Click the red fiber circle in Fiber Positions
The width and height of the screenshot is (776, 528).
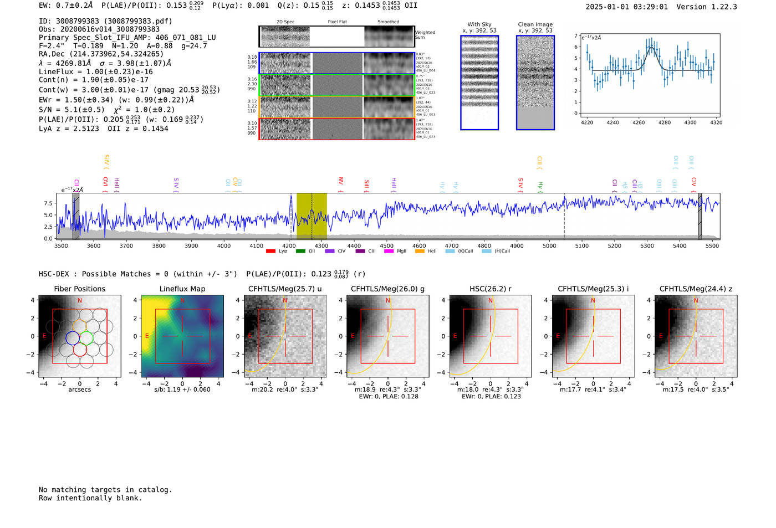79,349
